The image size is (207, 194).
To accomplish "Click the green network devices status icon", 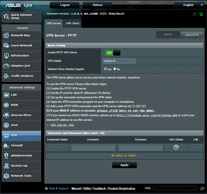I will [201, 14].
